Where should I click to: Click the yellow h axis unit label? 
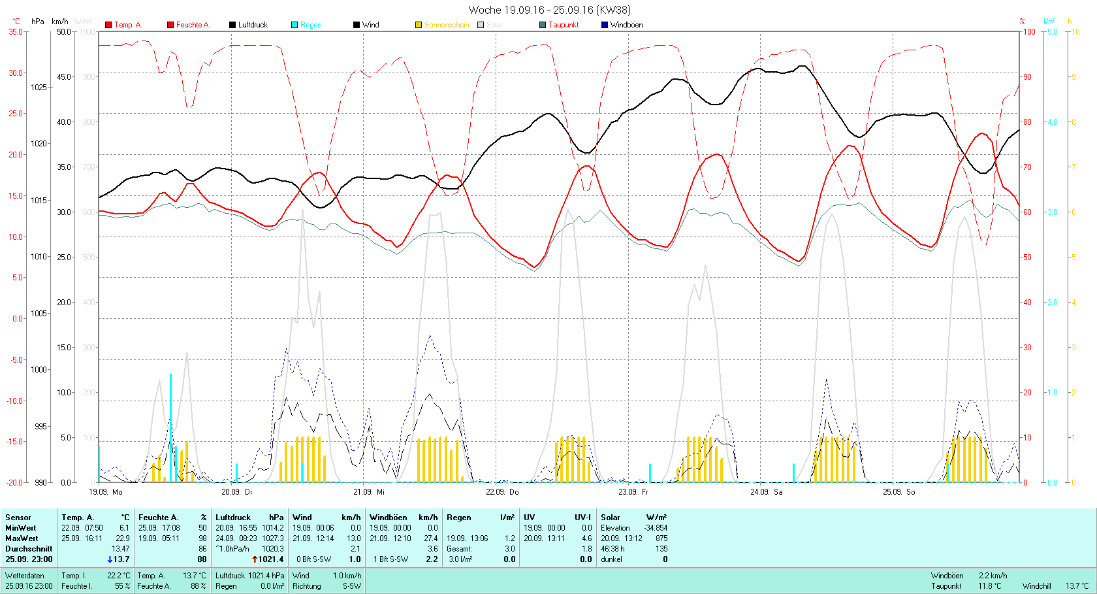pos(1070,22)
